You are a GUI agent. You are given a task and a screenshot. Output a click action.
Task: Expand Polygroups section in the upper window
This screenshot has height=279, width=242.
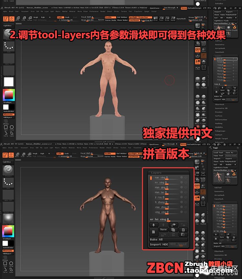(x=220, y=131)
